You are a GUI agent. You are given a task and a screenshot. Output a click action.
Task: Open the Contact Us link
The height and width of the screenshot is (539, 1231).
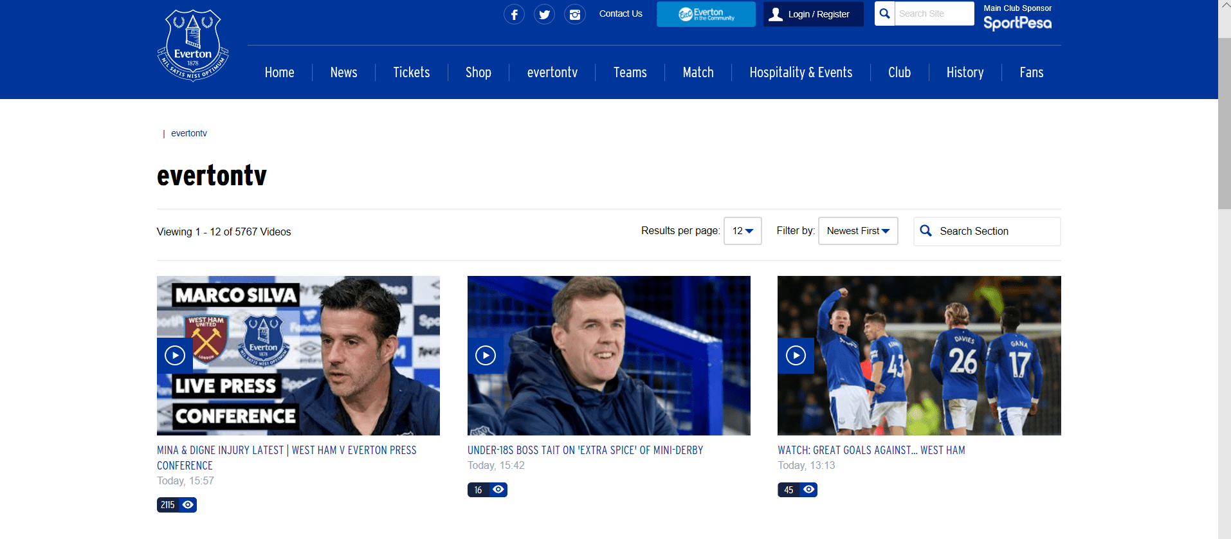[621, 14]
